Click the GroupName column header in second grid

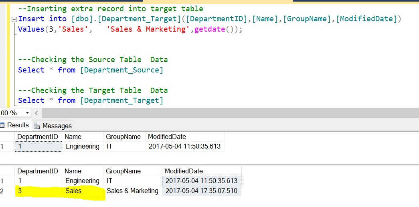tap(123, 171)
